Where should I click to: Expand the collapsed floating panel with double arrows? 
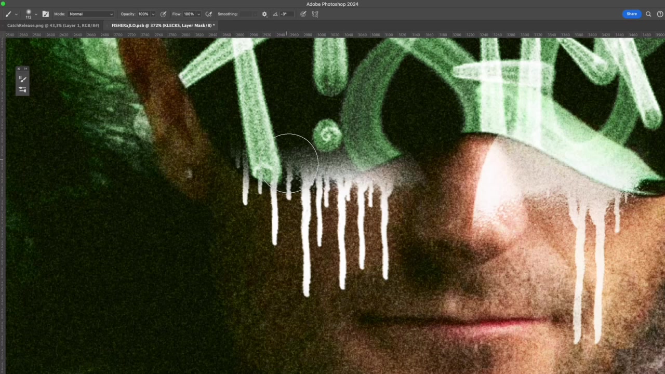click(x=25, y=69)
